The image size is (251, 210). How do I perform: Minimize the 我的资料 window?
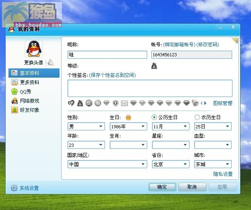(x=220, y=27)
